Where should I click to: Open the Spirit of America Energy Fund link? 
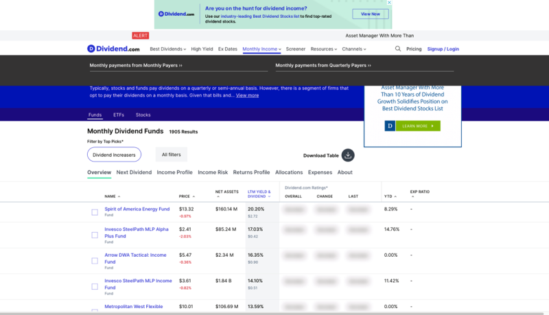(x=137, y=209)
